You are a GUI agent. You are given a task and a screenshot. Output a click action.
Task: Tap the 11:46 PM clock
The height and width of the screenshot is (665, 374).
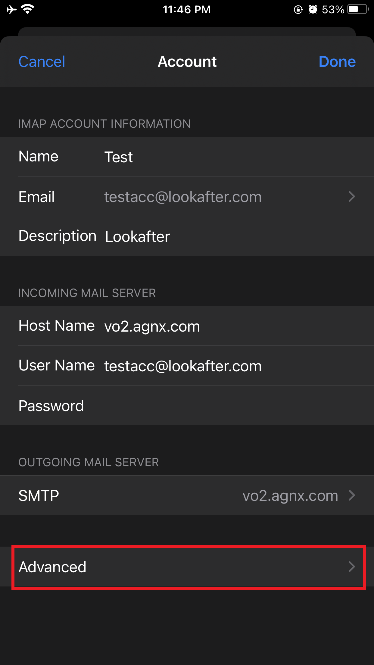point(186,10)
